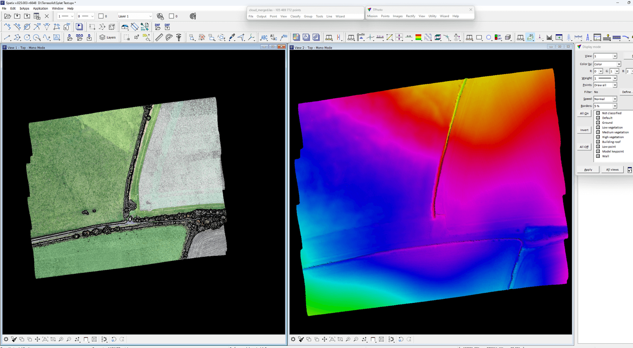Open the Rectify menu in TPhoto
This screenshot has width=633, height=348.
(x=410, y=16)
